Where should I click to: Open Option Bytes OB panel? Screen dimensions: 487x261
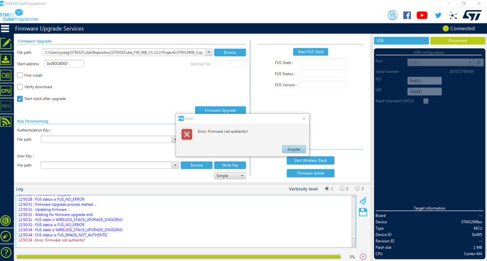(x=6, y=75)
